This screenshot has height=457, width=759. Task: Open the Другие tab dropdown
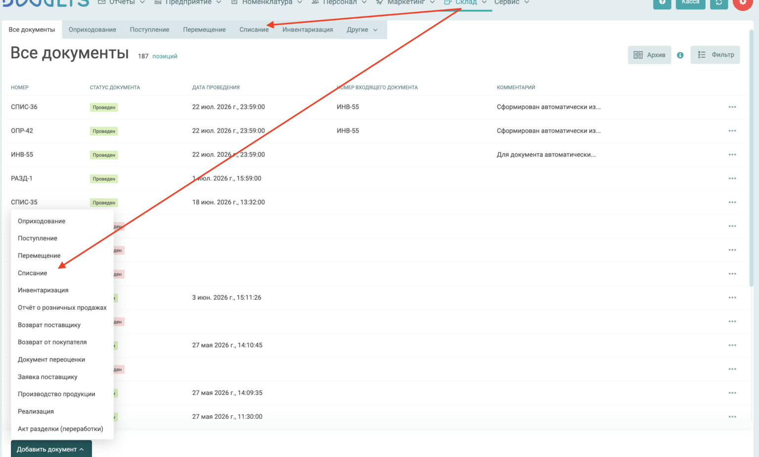click(x=362, y=30)
